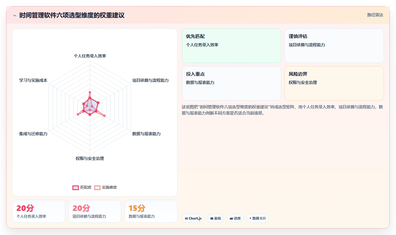Open the 谨慎评估 card

334,46
